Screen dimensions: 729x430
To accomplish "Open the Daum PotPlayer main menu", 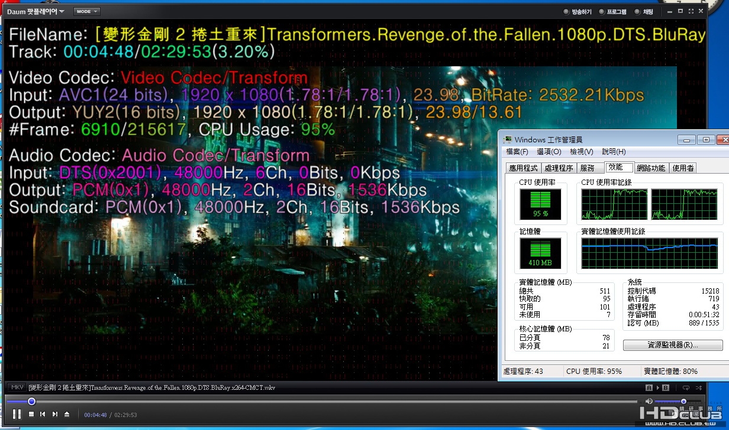I will pos(36,11).
